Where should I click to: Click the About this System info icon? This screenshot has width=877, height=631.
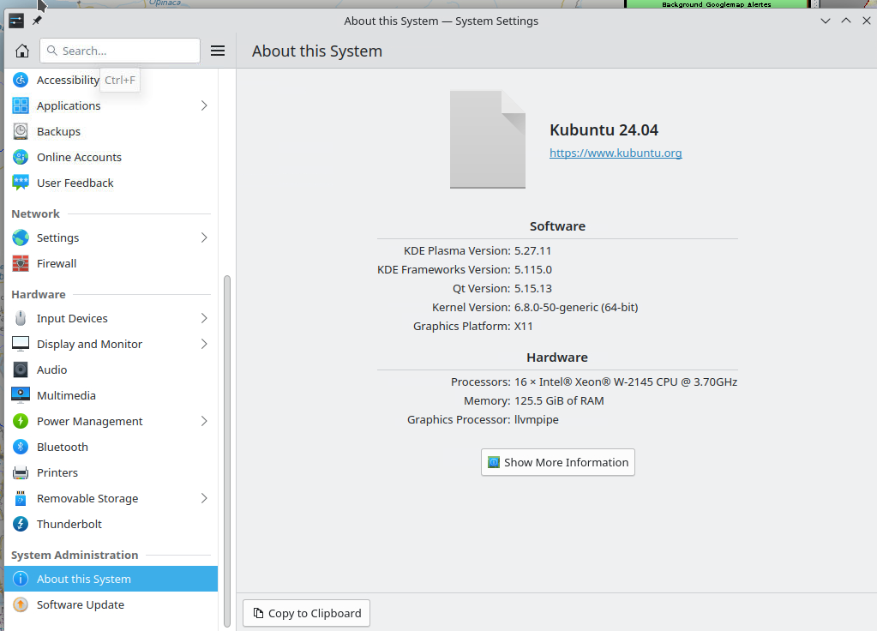point(21,579)
